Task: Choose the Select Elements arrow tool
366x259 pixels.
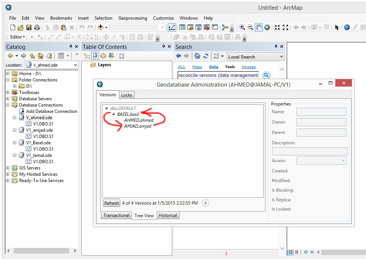Action: coord(337,27)
